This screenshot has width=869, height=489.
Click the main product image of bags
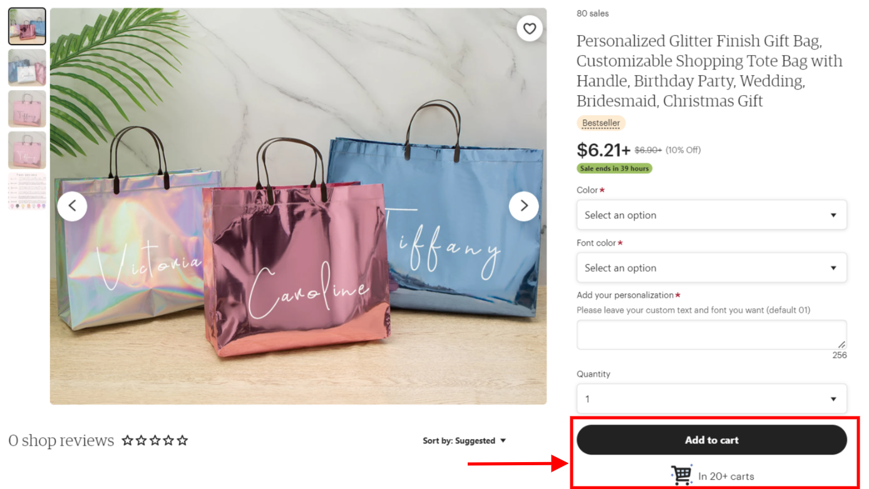pos(298,206)
